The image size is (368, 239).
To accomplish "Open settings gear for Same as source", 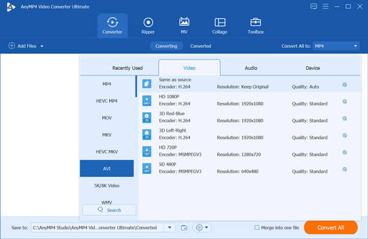I will [345, 85].
